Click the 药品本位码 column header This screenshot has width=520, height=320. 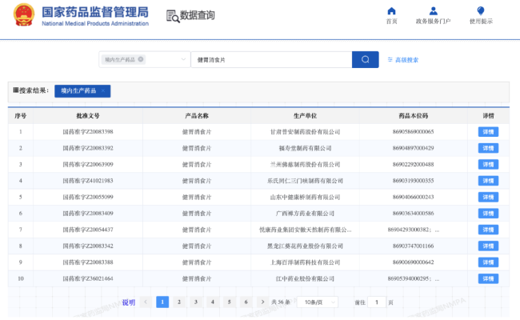pyautogui.click(x=414, y=116)
